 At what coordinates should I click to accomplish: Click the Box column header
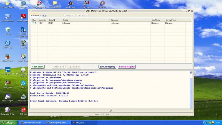pos(34,20)
